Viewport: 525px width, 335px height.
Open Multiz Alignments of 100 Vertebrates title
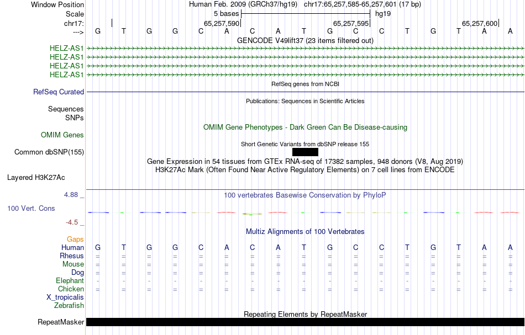tap(305, 231)
